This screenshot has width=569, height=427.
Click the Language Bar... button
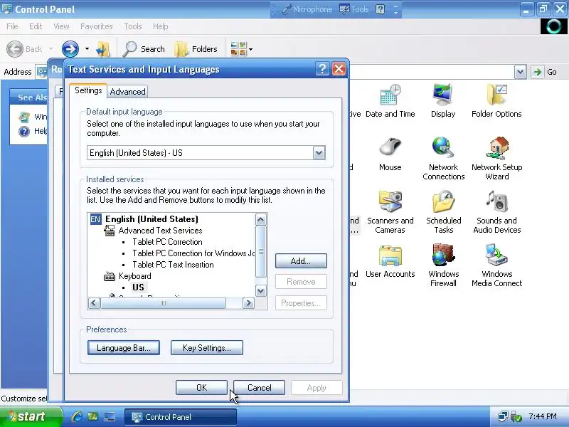click(123, 348)
